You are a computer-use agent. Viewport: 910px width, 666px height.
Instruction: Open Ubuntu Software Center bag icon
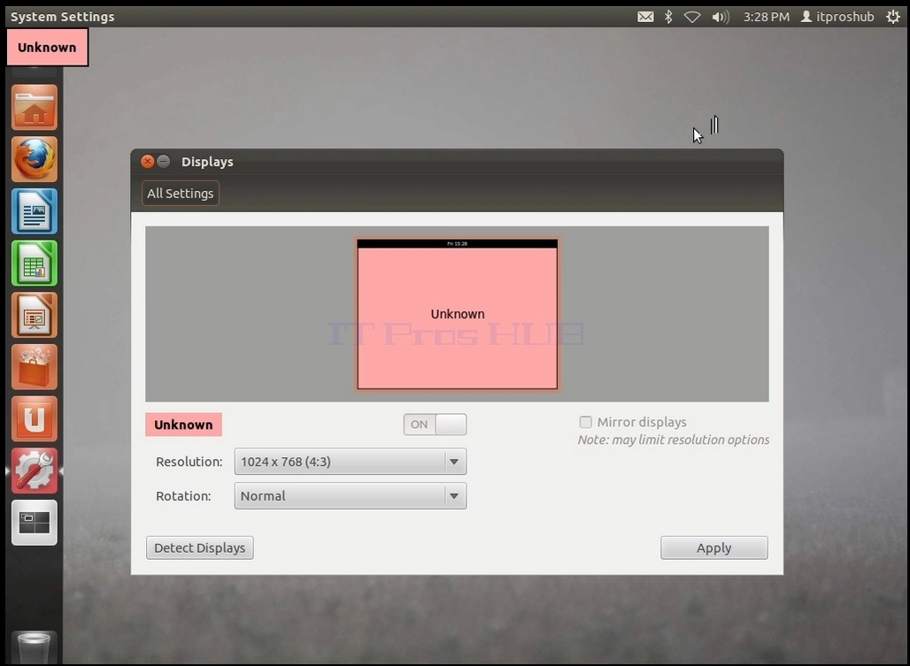click(x=35, y=367)
